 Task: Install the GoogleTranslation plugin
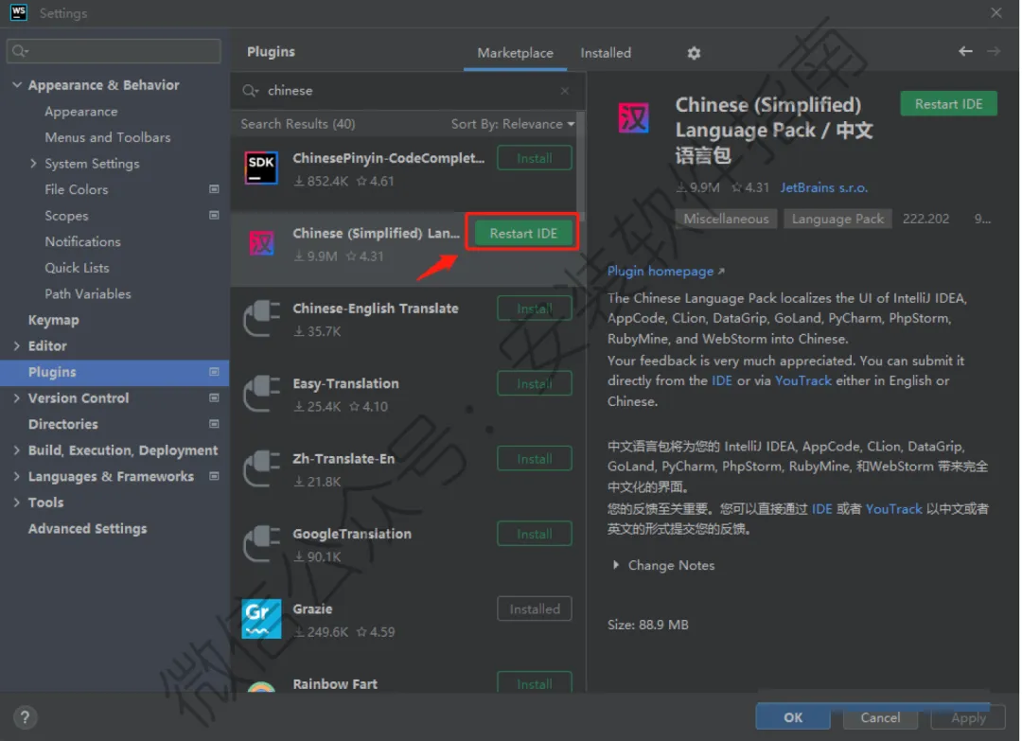535,534
